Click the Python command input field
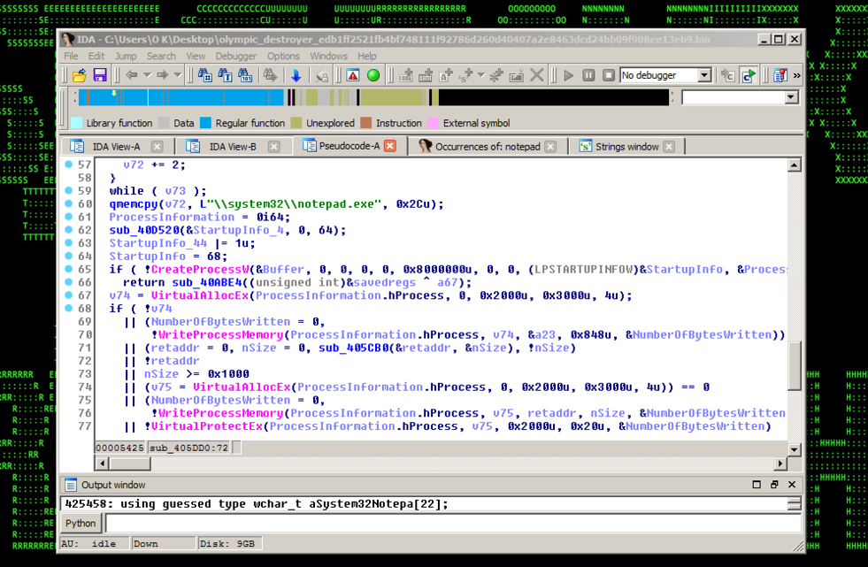 coord(451,523)
